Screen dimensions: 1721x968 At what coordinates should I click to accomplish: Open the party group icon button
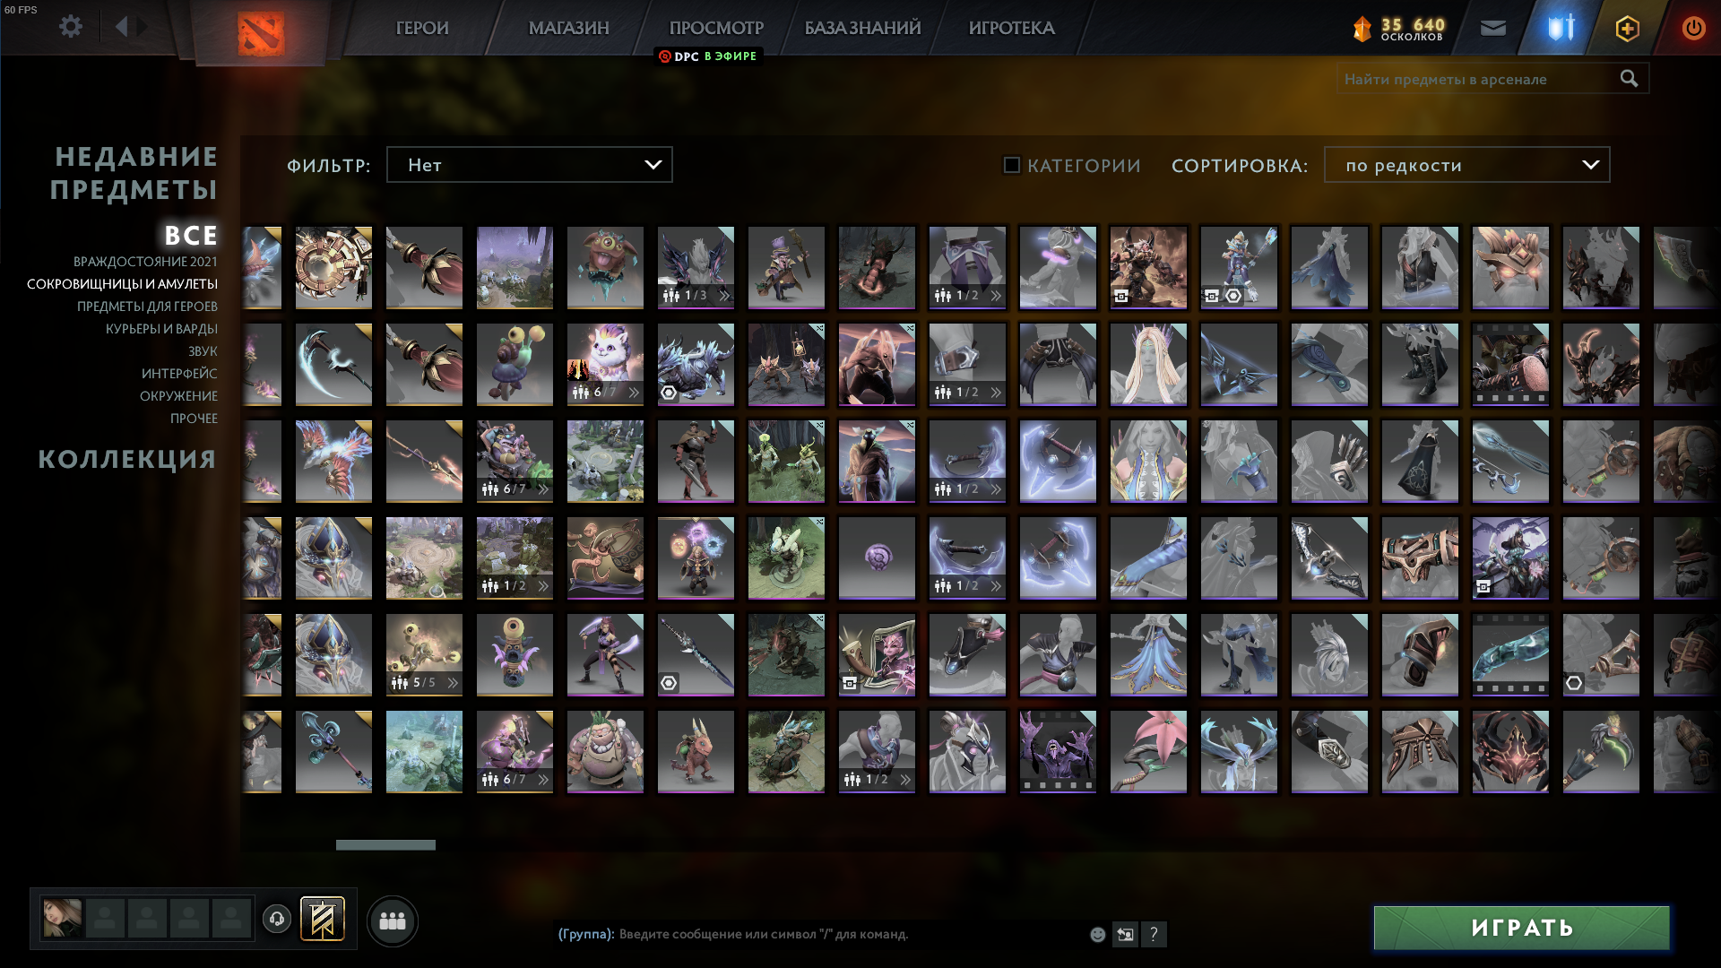[x=393, y=920]
